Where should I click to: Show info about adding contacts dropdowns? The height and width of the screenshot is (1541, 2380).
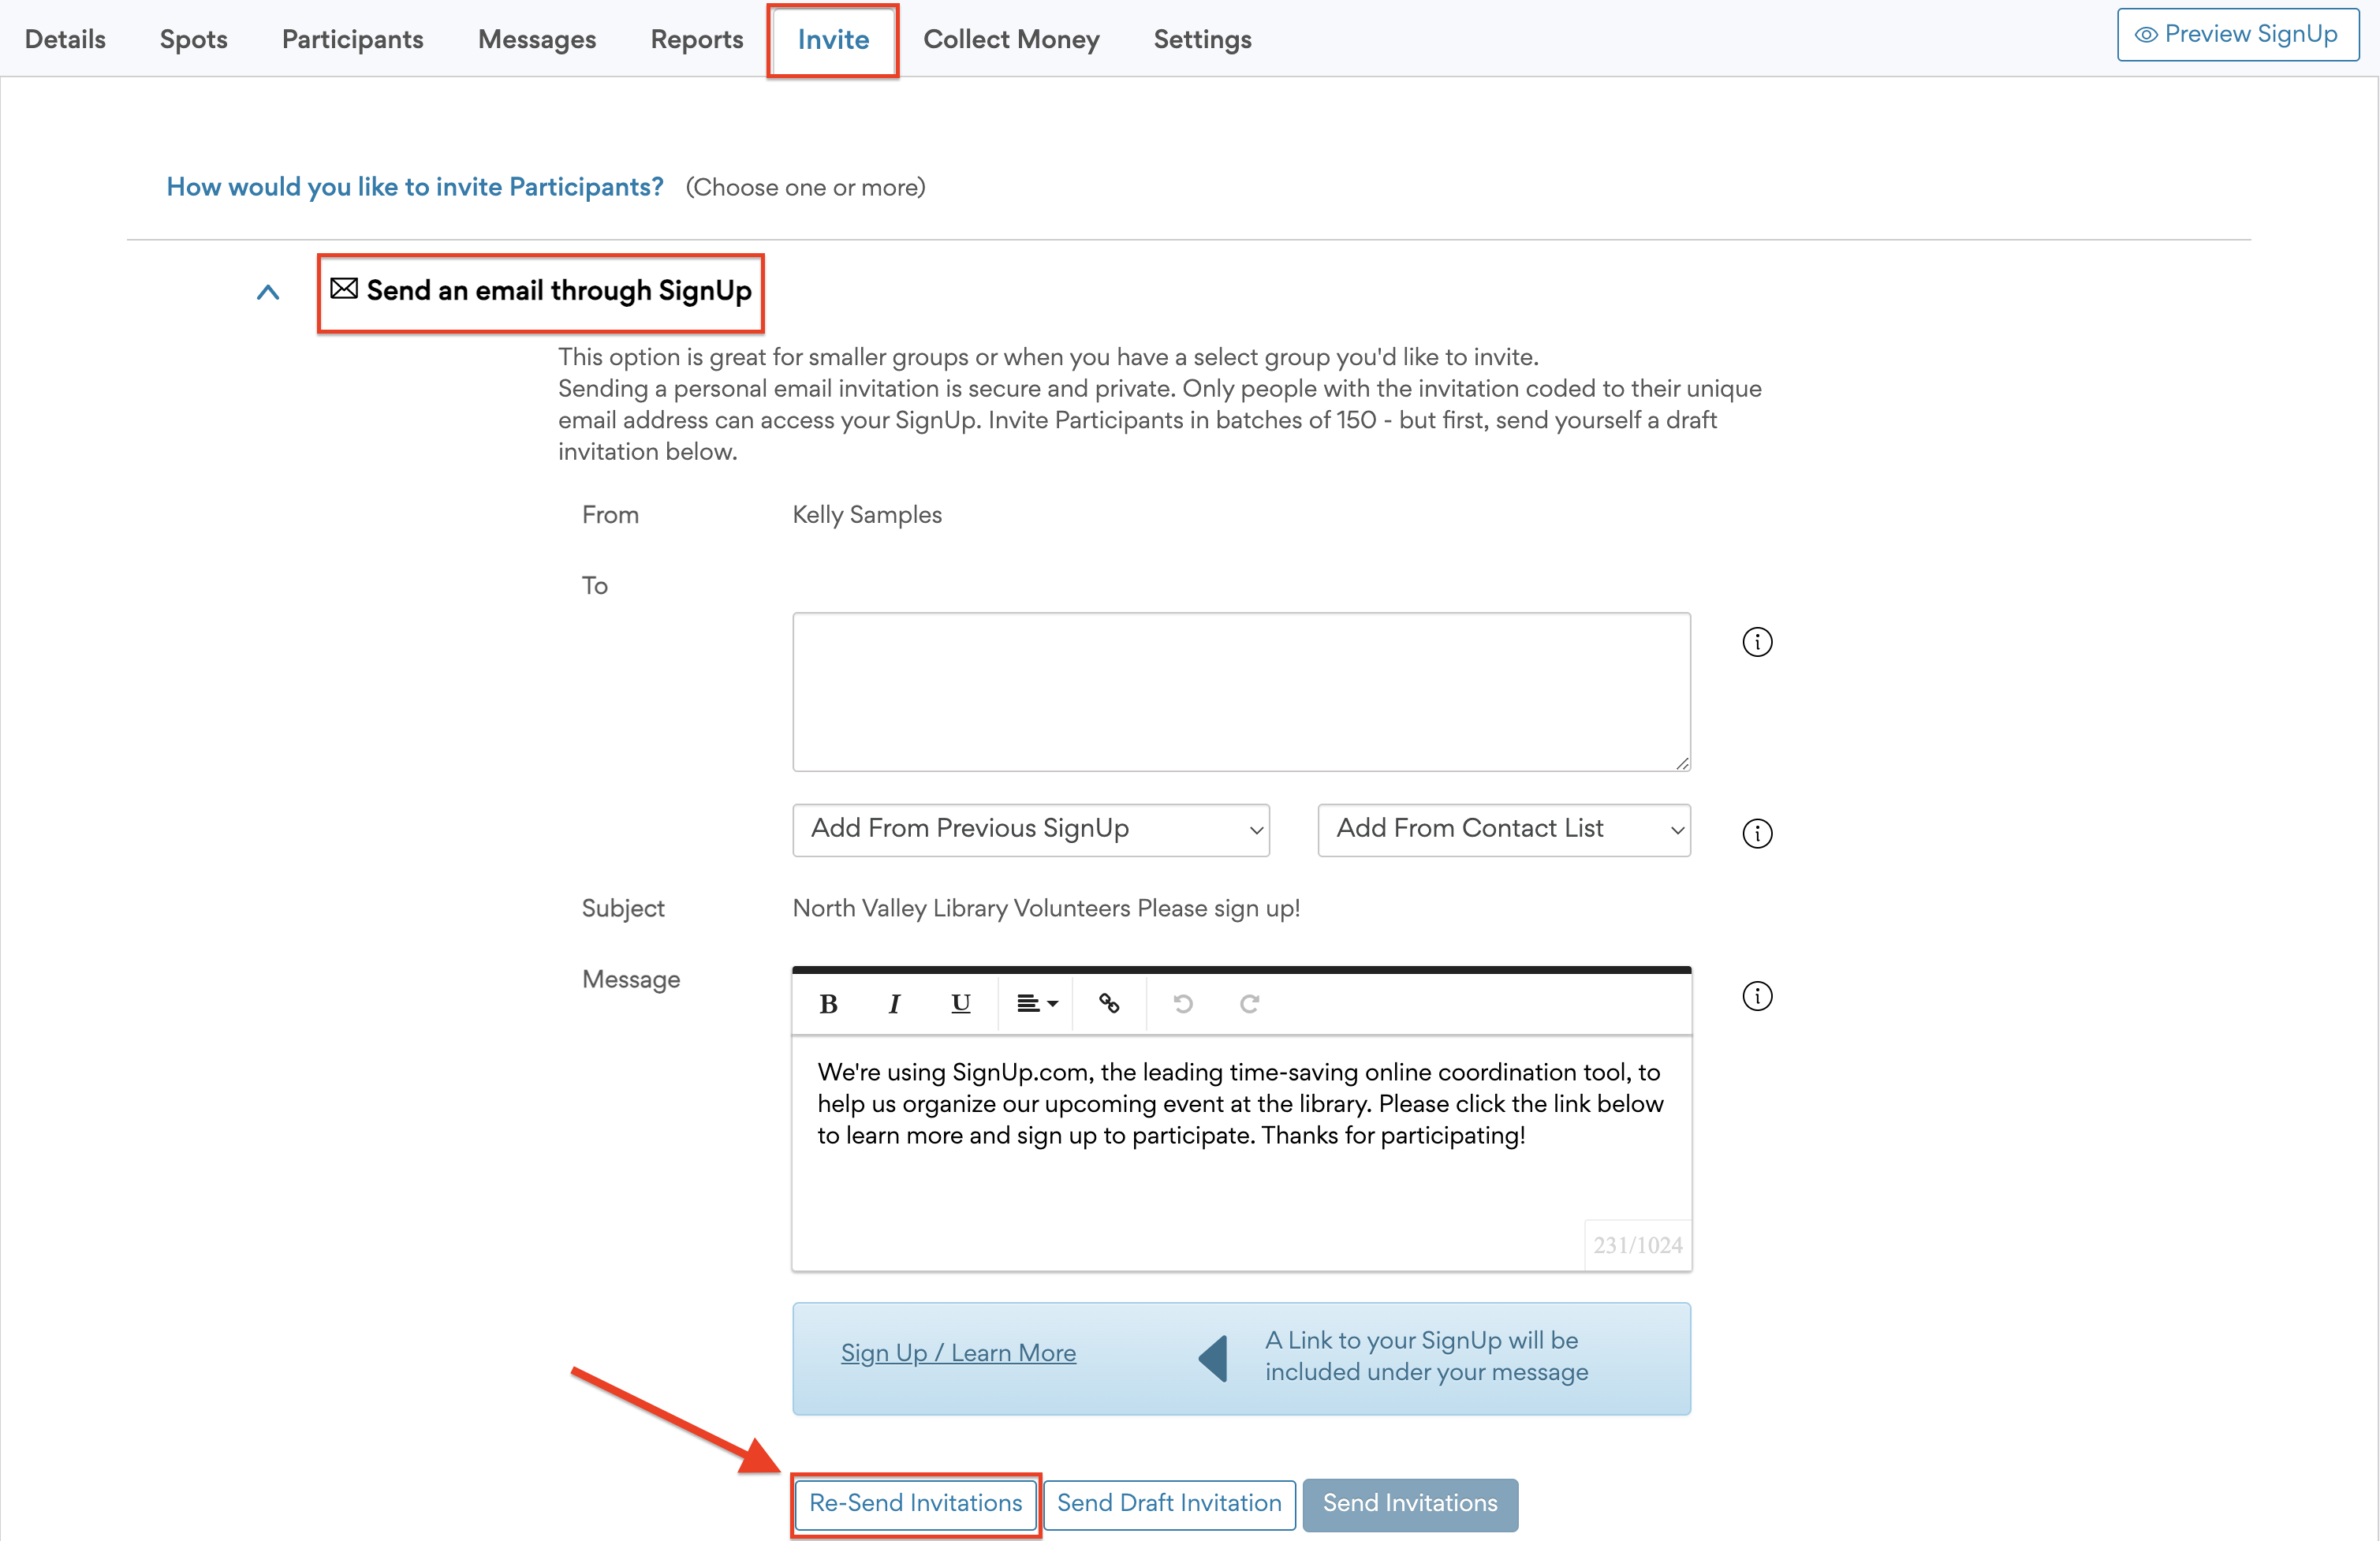coord(1757,833)
